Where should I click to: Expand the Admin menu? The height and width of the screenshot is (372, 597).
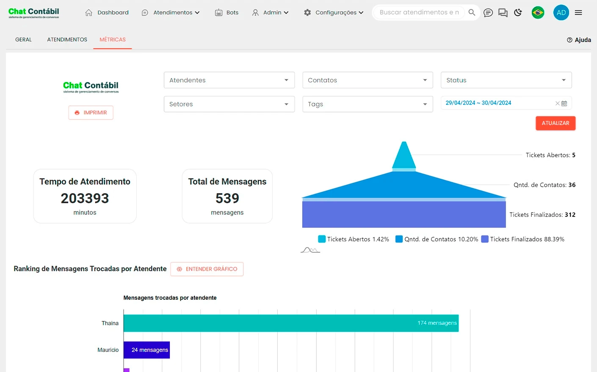coord(270,13)
